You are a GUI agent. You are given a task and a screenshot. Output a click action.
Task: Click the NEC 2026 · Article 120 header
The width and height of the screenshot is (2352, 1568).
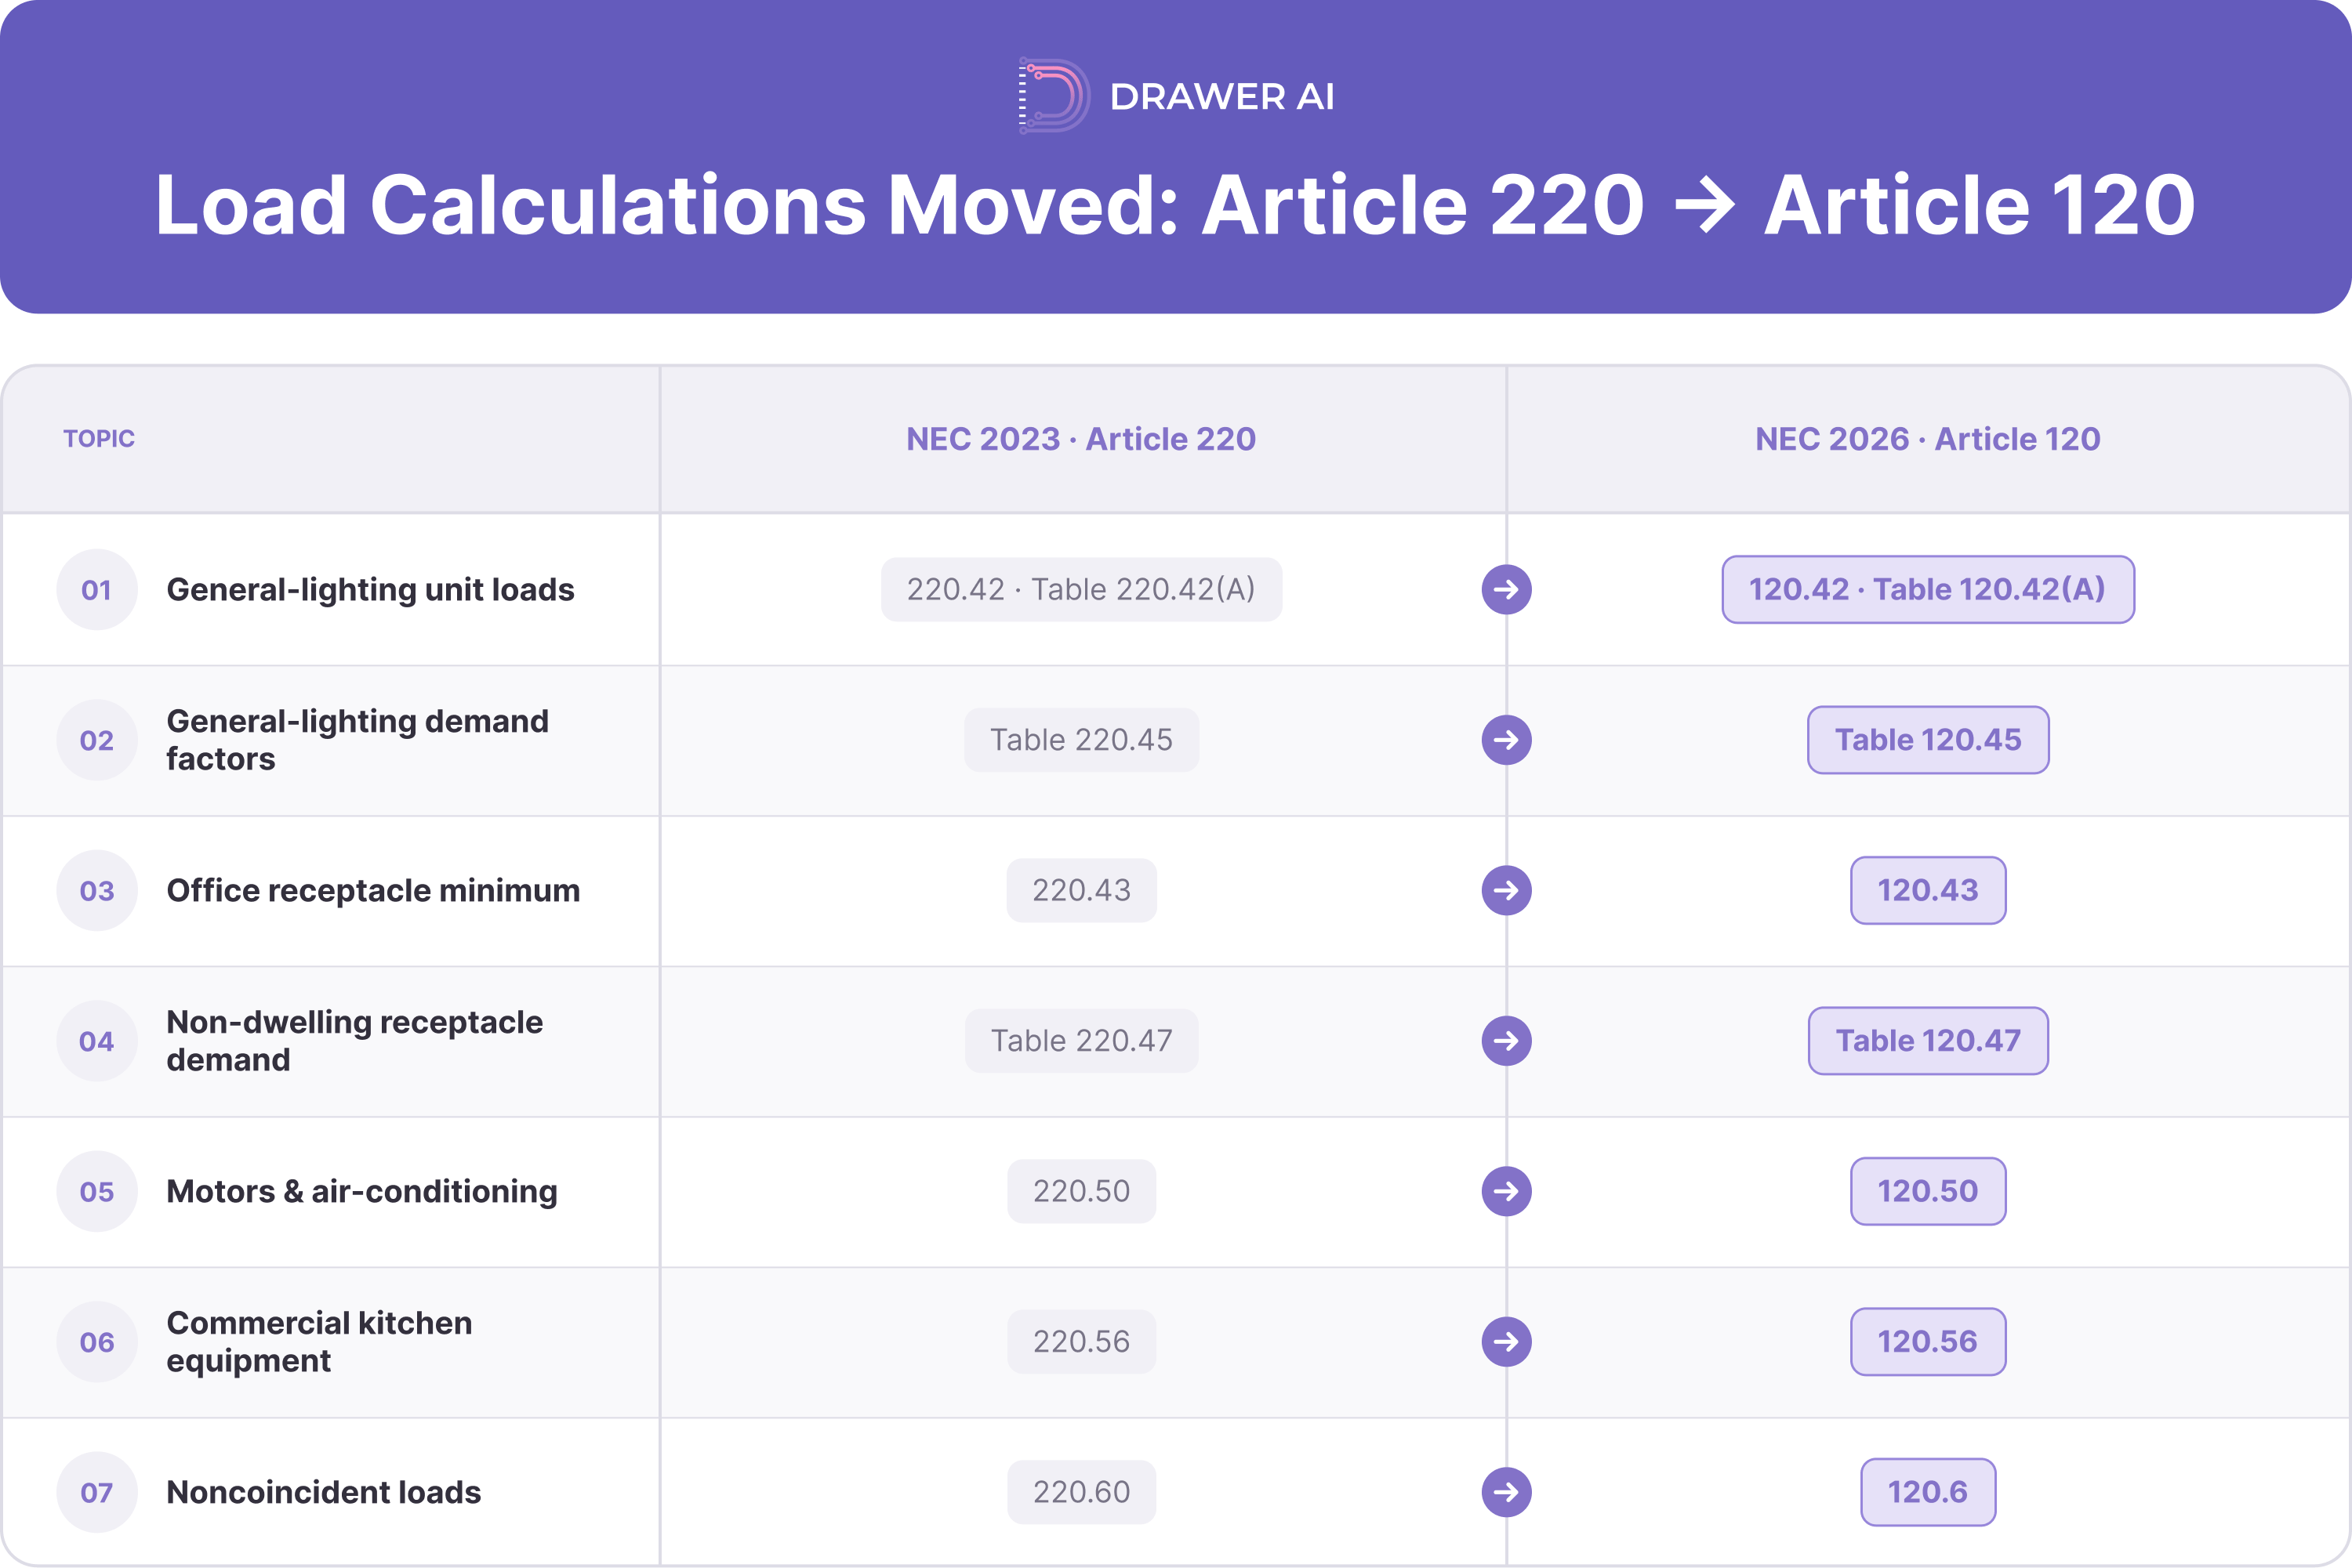[1928, 439]
